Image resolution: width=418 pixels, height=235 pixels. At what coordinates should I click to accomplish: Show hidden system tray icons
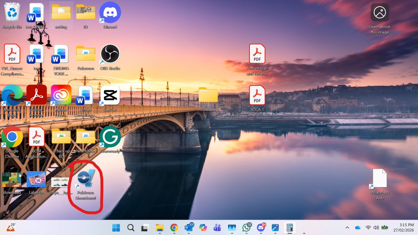347,228
